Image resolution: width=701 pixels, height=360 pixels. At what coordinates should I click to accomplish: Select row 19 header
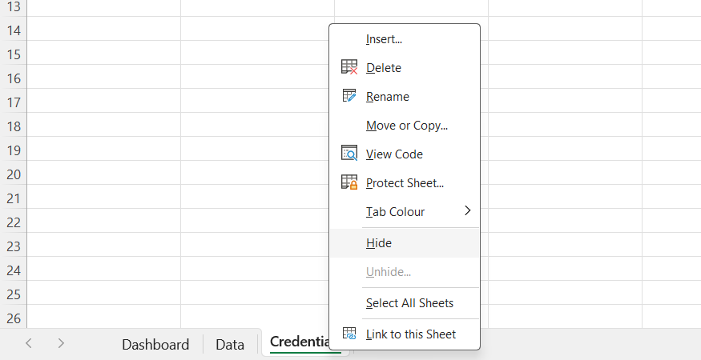coord(14,150)
